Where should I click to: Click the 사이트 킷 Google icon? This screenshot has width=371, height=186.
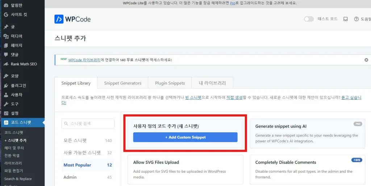6,14
